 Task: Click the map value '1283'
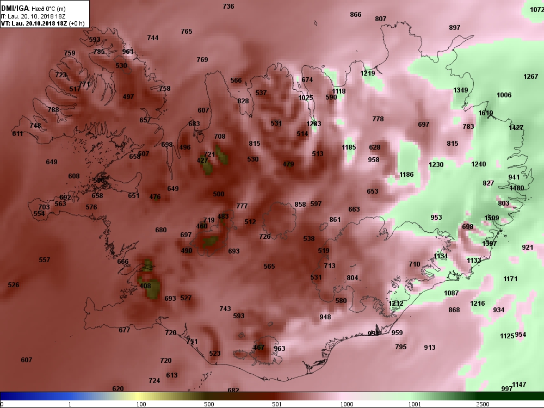click(x=314, y=124)
